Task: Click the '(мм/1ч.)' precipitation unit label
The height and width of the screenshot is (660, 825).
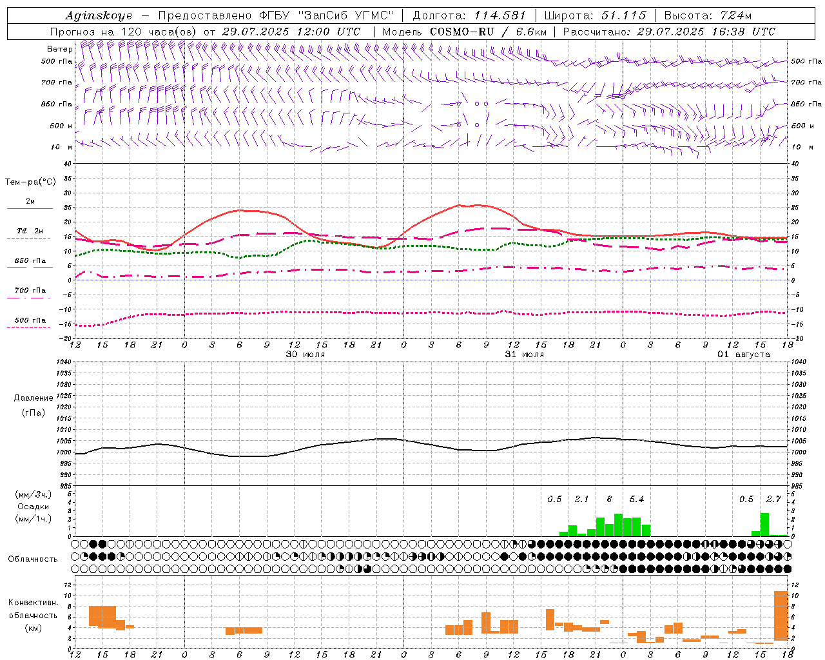Action: tap(33, 518)
